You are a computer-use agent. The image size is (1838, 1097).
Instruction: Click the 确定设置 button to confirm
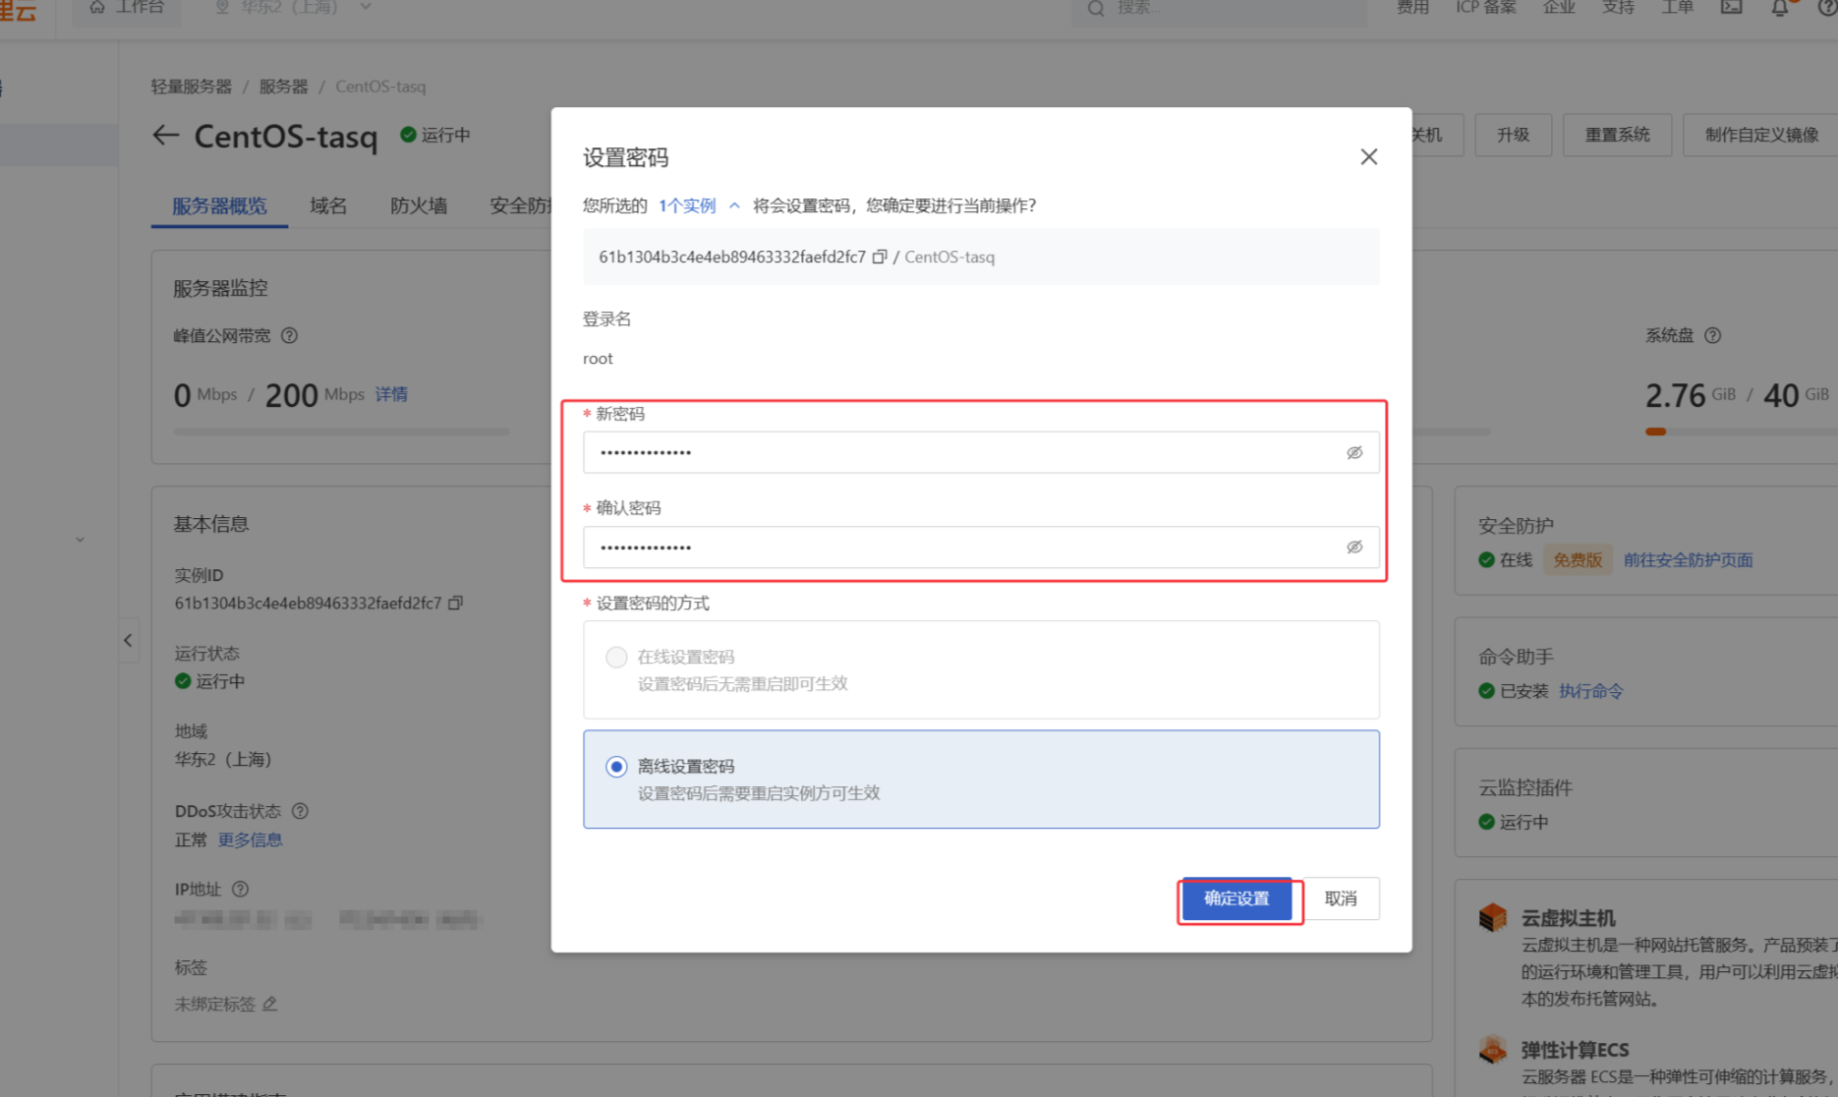tap(1237, 897)
